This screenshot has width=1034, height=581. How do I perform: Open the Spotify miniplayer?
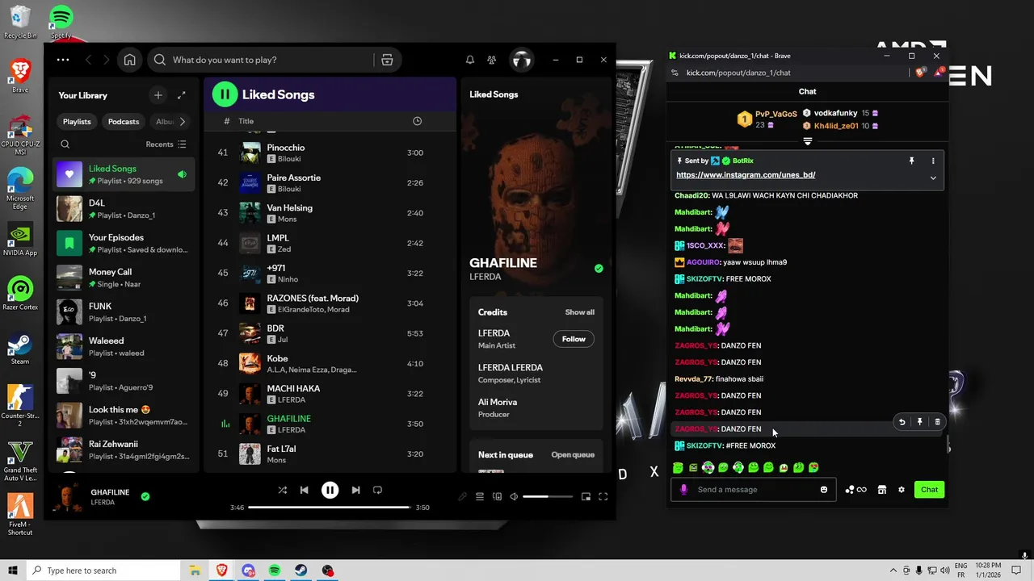[x=586, y=497]
